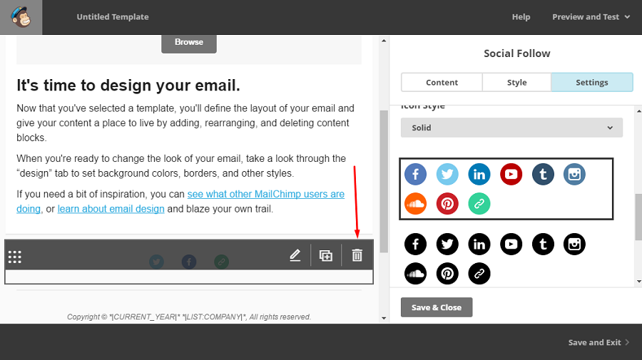The image size is (642, 360).
Task: Click the email preview scrollbar thumb
Action: pos(384,181)
